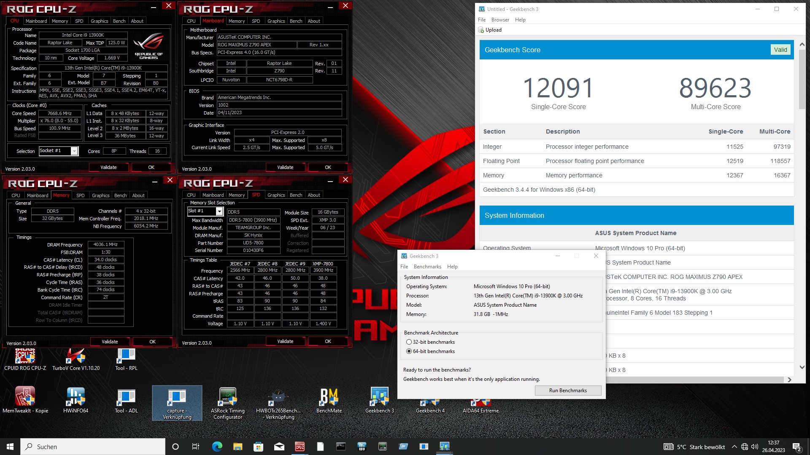Open the Tool - ADL desktop icon
Viewport: 810px width, 455px height.
click(126, 400)
